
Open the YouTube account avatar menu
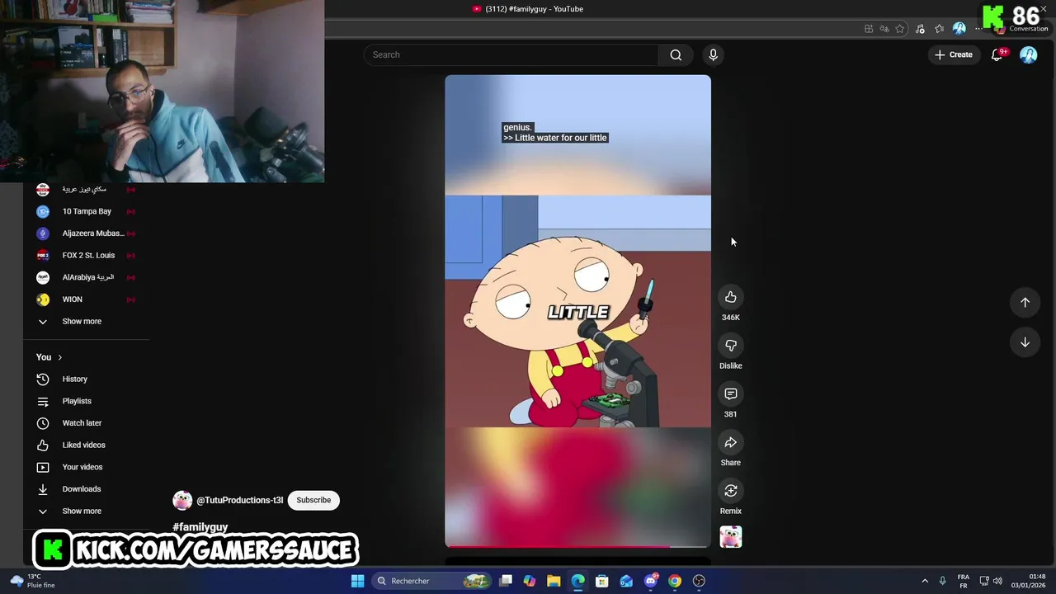(1028, 54)
